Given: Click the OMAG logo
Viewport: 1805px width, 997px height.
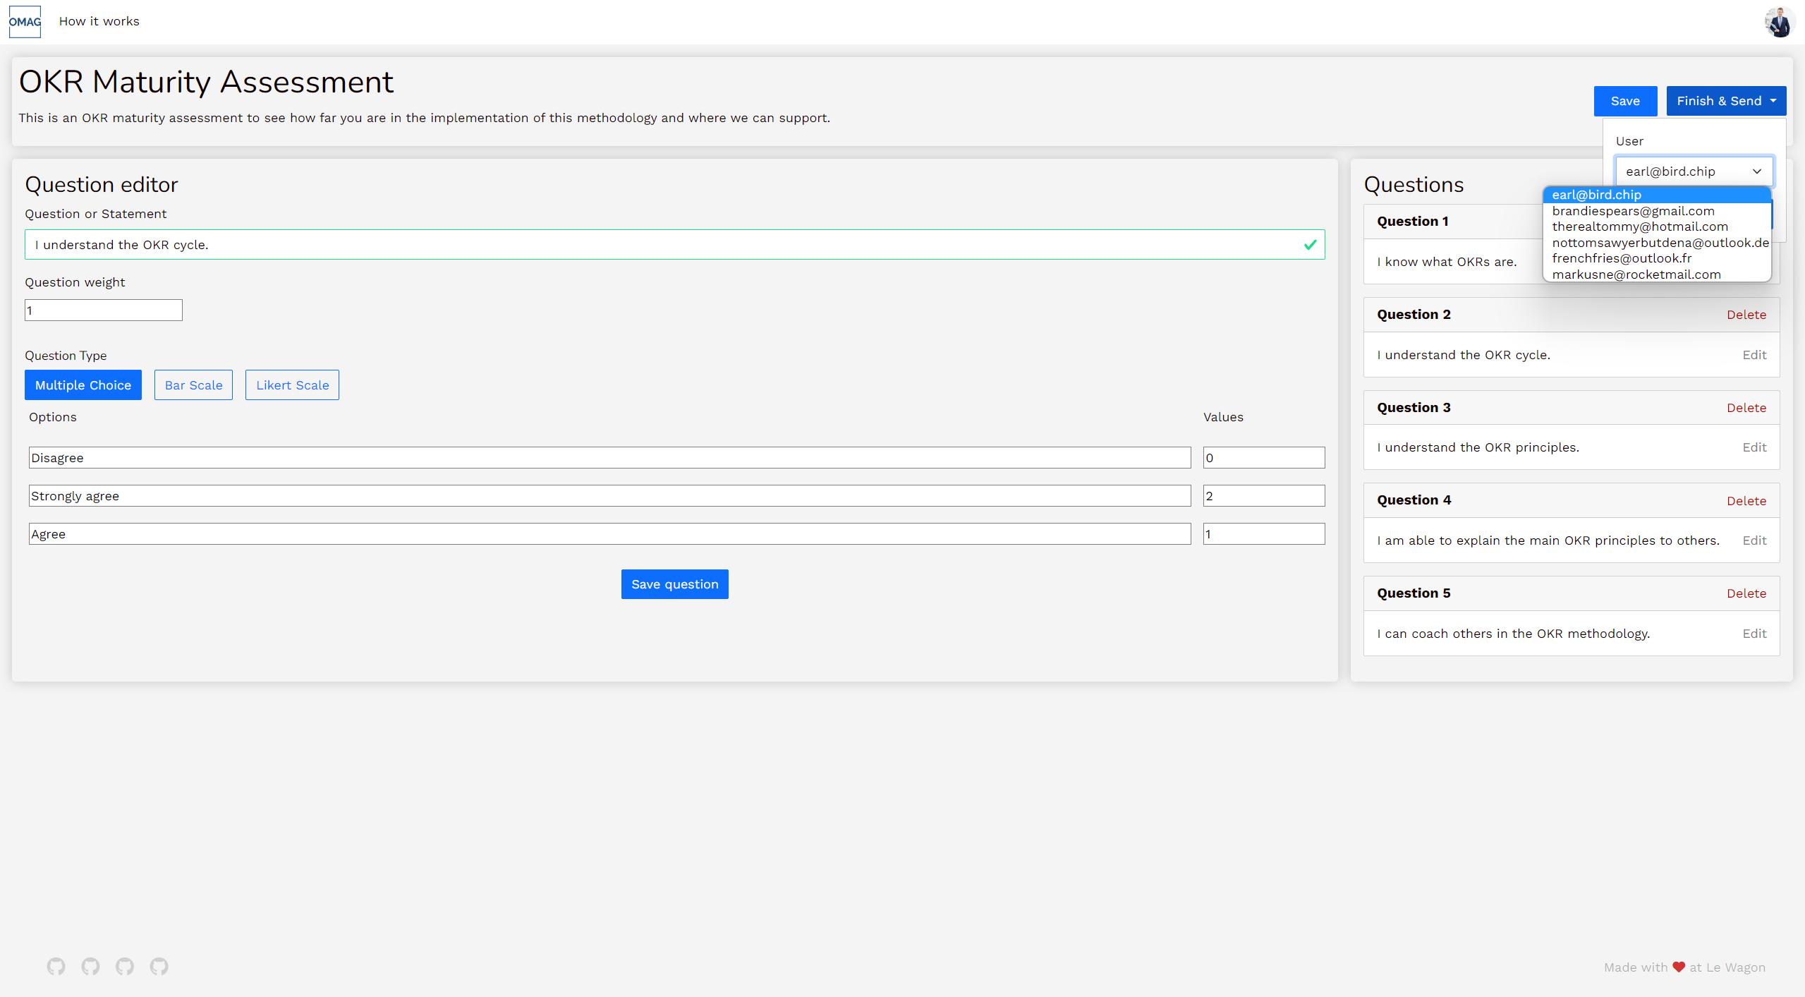Looking at the screenshot, I should (25, 21).
